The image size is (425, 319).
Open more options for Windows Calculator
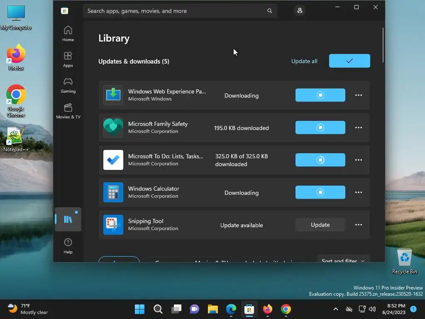point(358,192)
